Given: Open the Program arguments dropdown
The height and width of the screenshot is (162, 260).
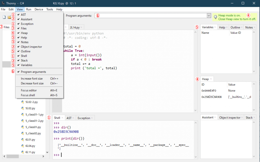Looking at the screenshot, I should tap(209, 16).
